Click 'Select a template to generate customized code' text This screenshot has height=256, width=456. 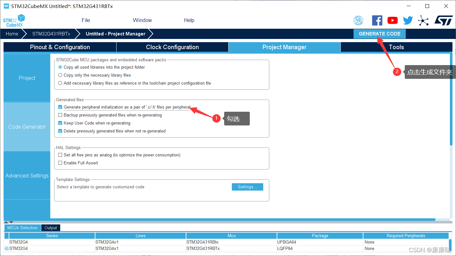101,187
